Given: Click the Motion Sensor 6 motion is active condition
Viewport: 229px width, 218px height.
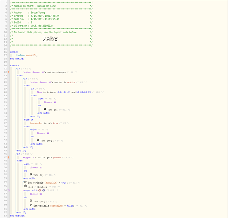Looking at the screenshot, I should (52, 82).
